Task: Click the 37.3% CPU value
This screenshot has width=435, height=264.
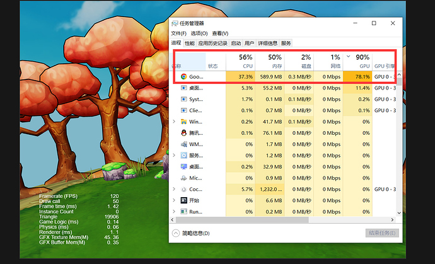Action: pos(246,77)
